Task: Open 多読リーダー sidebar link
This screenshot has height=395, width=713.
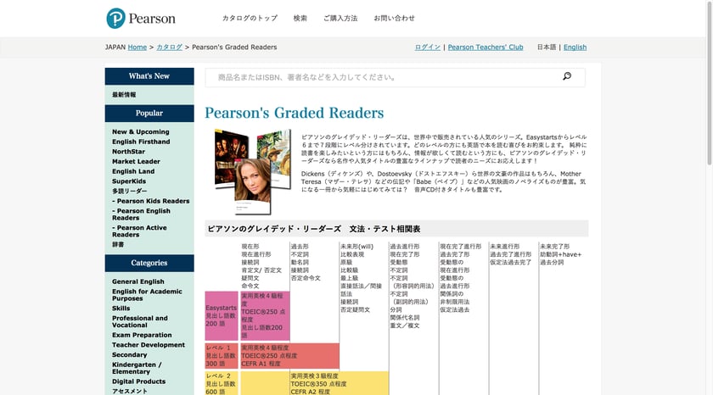Action: [x=130, y=192]
